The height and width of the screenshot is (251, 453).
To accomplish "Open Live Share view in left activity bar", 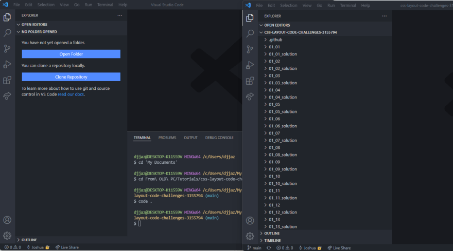I will [7, 95].
